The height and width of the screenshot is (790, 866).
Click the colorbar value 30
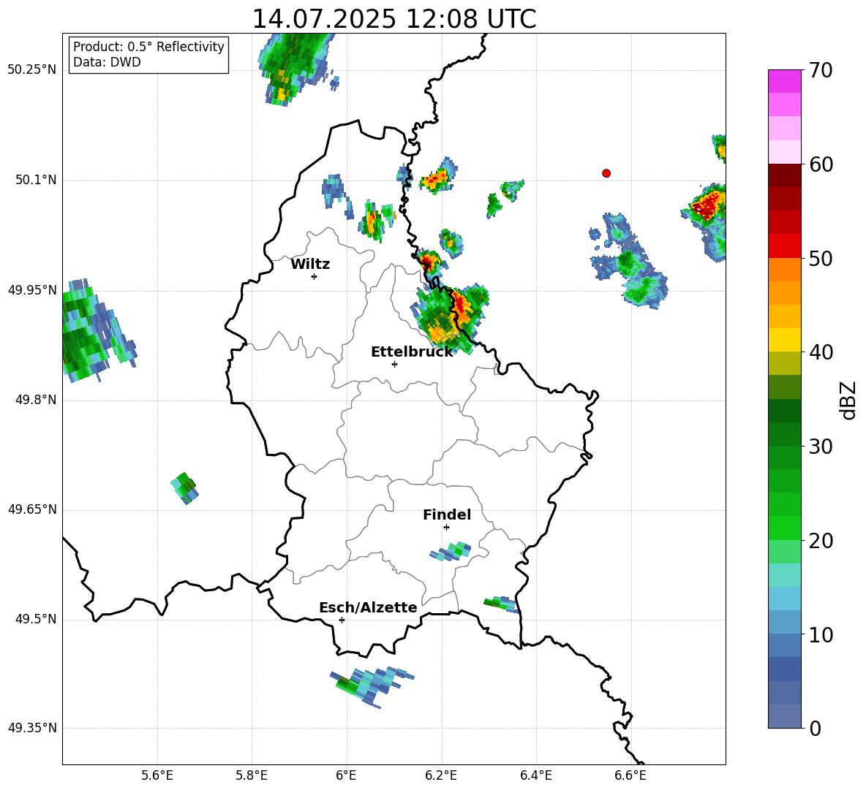821,447
